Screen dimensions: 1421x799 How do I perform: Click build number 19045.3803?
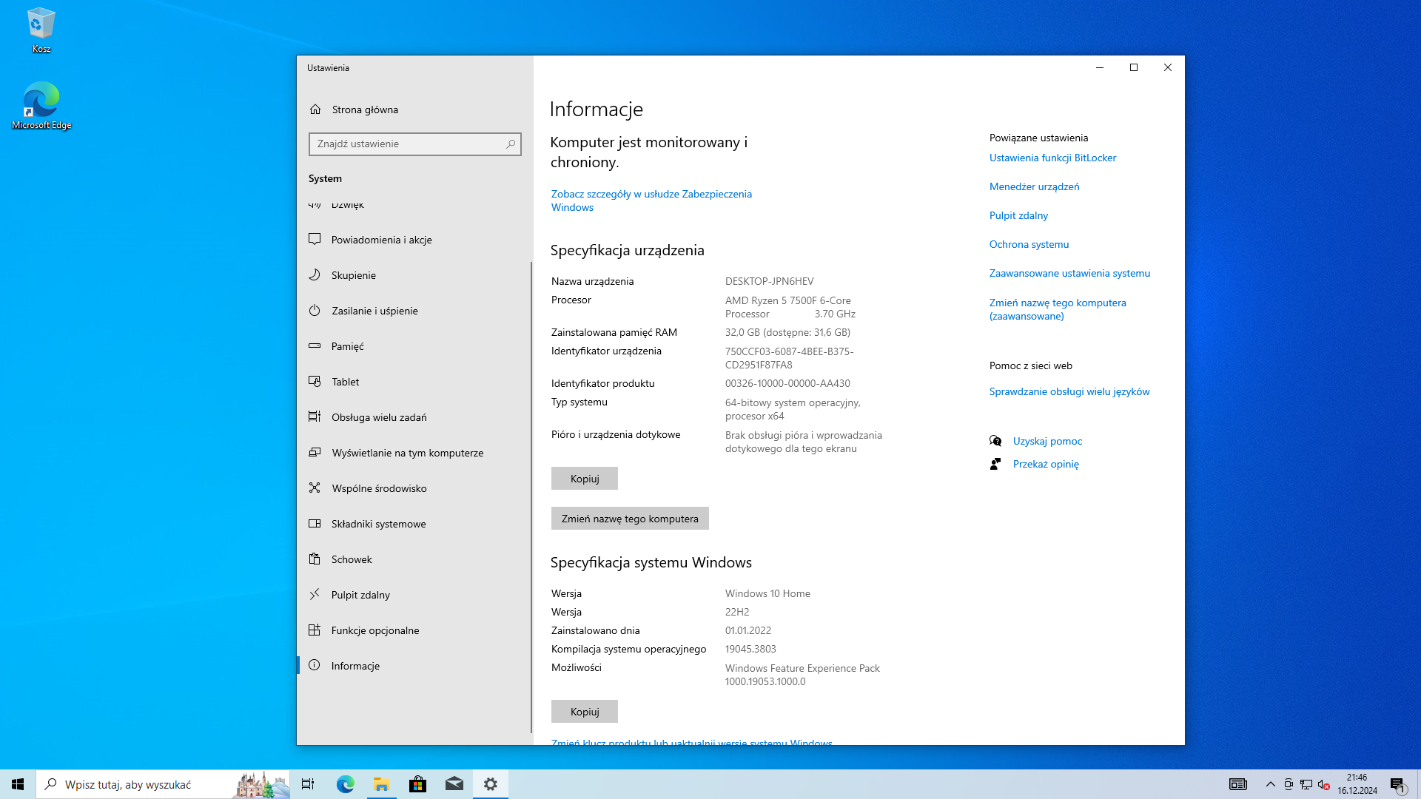pyautogui.click(x=750, y=649)
